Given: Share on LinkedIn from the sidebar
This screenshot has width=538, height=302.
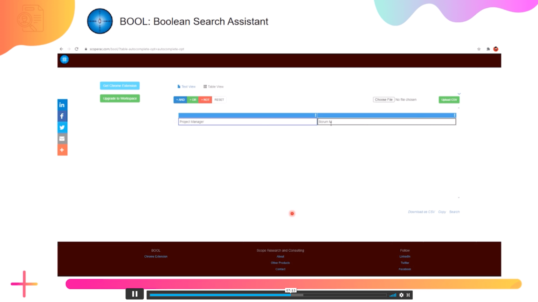Looking at the screenshot, I should click(62, 105).
